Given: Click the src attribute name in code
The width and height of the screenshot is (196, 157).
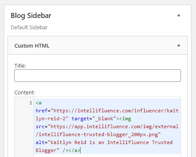Looking at the screenshot, I should click(x=40, y=127).
